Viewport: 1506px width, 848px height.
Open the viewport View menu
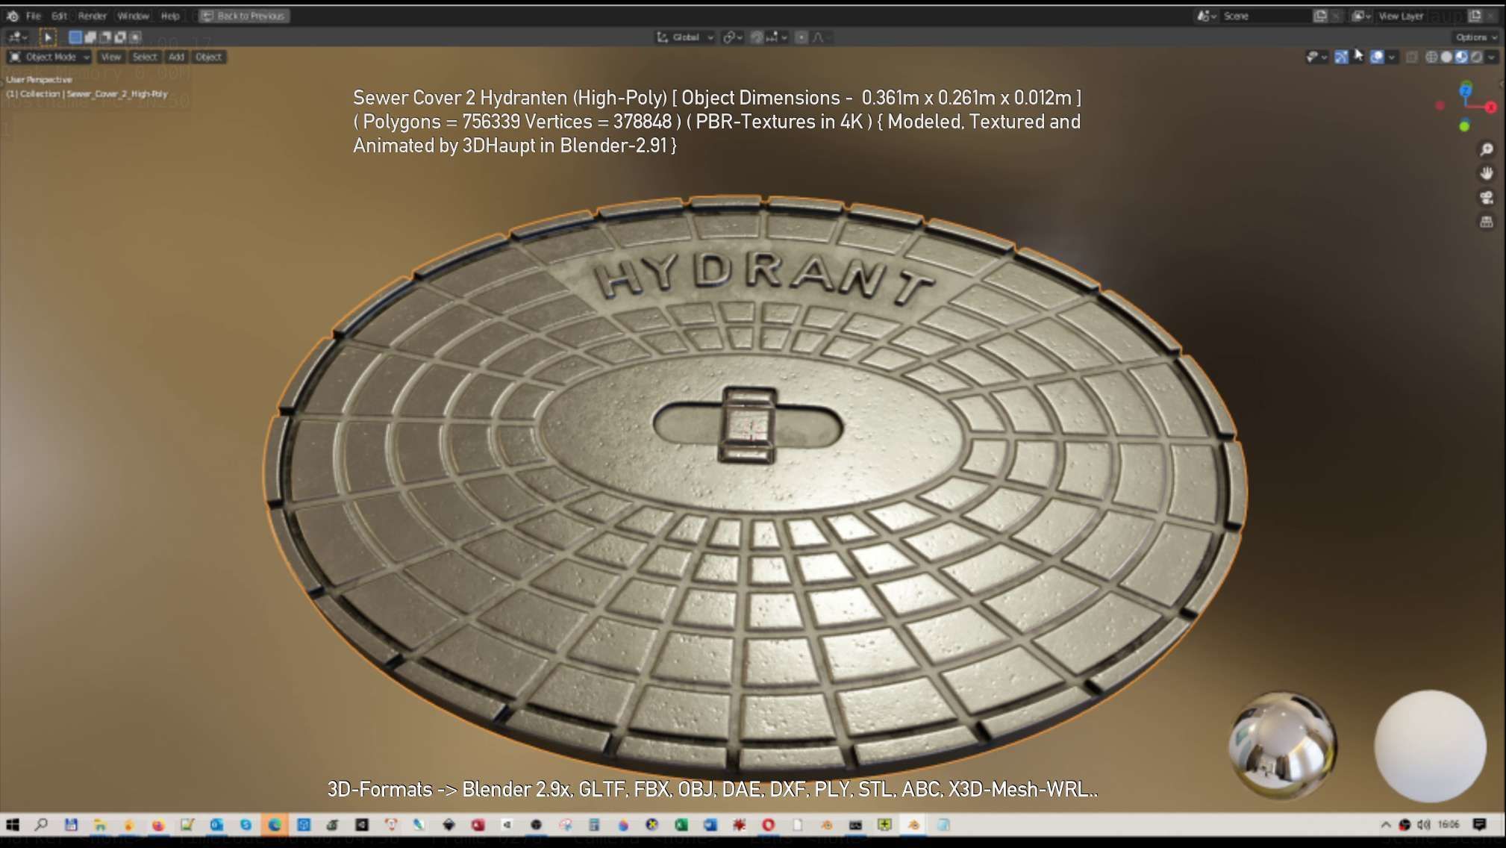tap(110, 57)
